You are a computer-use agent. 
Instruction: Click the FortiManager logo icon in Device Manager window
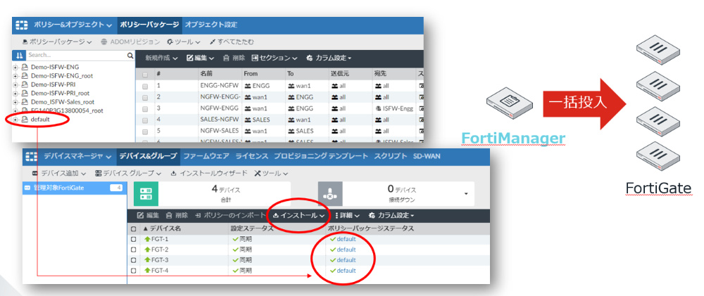(x=32, y=157)
